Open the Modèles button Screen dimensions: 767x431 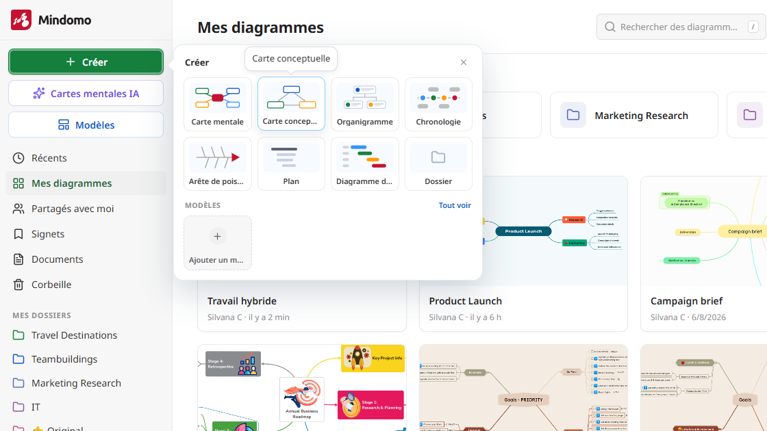click(86, 125)
